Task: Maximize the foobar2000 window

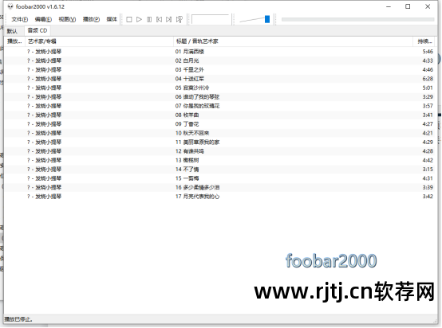Action: click(408, 6)
